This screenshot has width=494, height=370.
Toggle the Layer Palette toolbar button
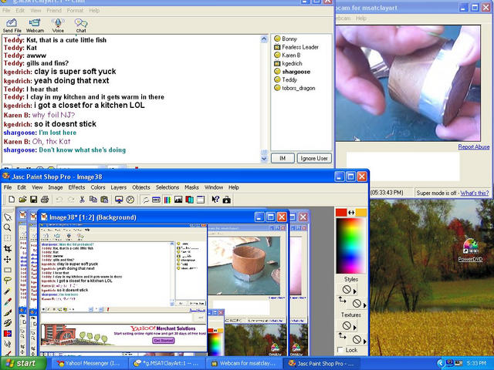tap(189, 200)
